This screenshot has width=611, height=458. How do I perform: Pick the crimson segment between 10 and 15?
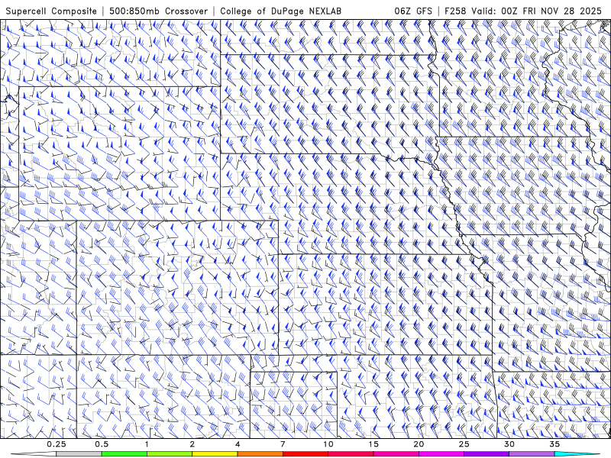[351, 454]
